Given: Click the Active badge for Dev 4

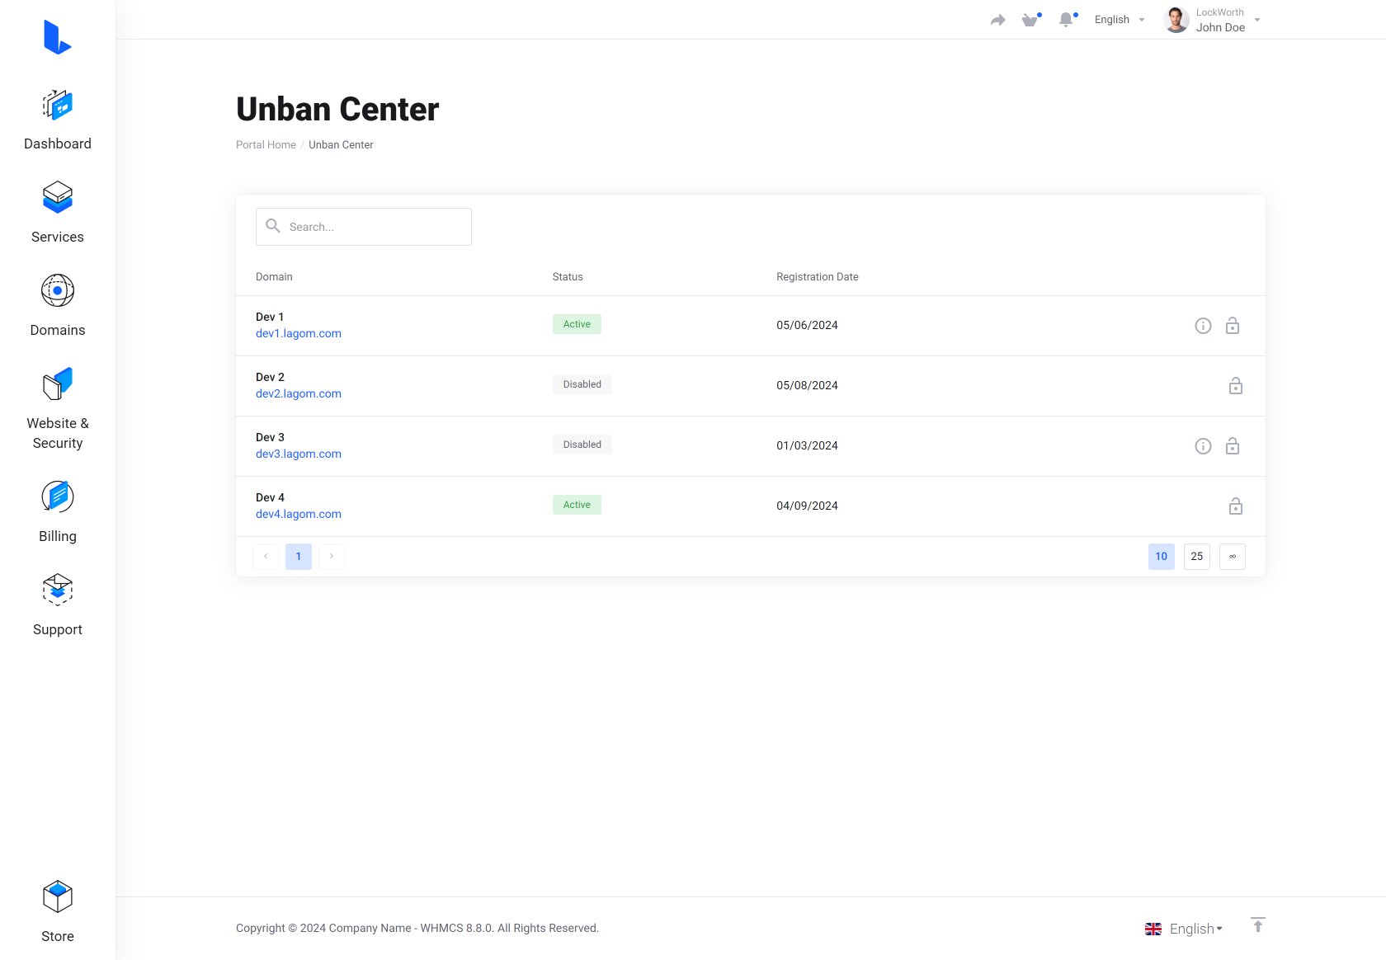Looking at the screenshot, I should click(x=577, y=505).
